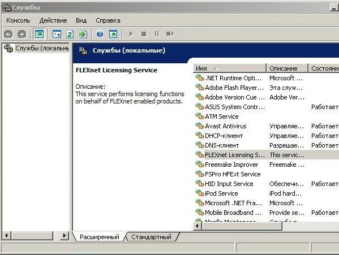Screen dimensions: 339x255
Task: Click 'Provide se…' description cell
Action: tap(287, 213)
